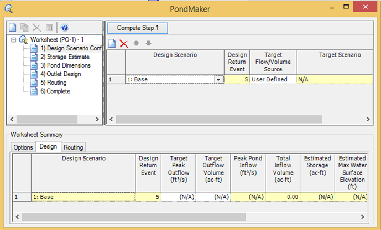The image size is (381, 230).
Task: Switch to the Options tab
Action: pos(23,147)
